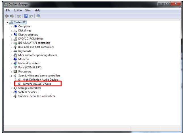Image resolution: width=183 pixels, height=133 pixels.
Task: Click the Device Manager title bar icon
Action: [6, 5]
